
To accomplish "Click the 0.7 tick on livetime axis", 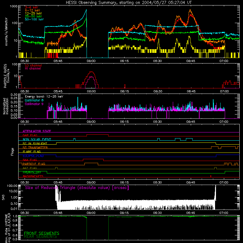I will [15, 230].
